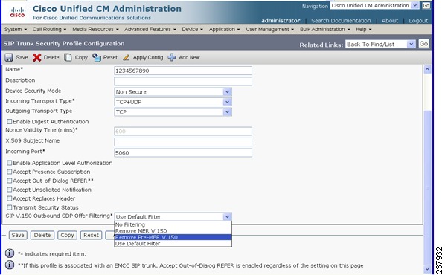Image resolution: width=445 pixels, height=275 pixels.
Task: Check Transmit Security Status
Action: pos(10,207)
